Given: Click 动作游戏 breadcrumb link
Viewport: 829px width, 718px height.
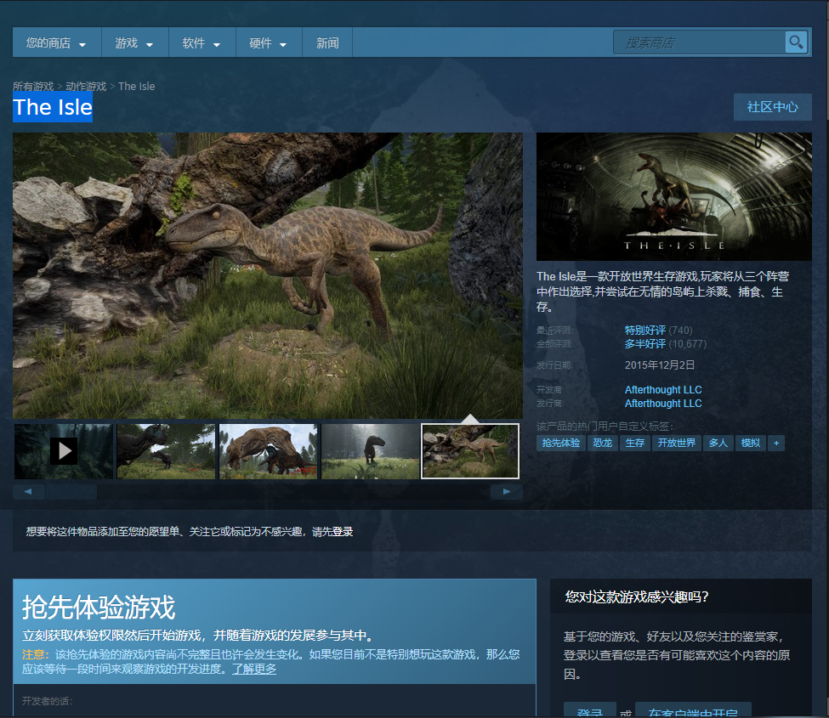Looking at the screenshot, I should click(86, 87).
